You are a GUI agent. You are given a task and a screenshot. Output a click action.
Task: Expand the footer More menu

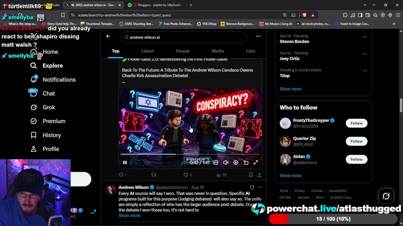point(321,197)
